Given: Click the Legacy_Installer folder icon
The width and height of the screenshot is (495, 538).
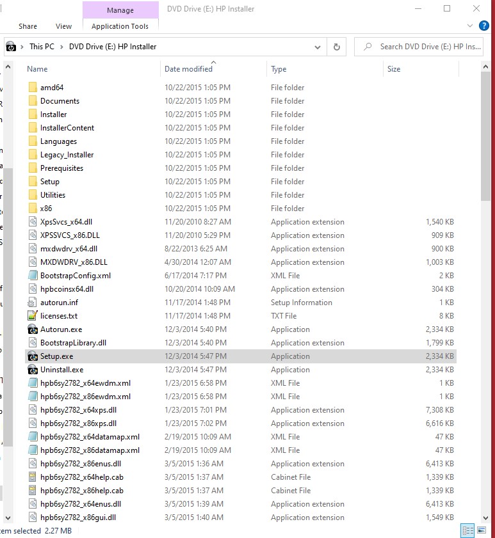Looking at the screenshot, I should [33, 154].
